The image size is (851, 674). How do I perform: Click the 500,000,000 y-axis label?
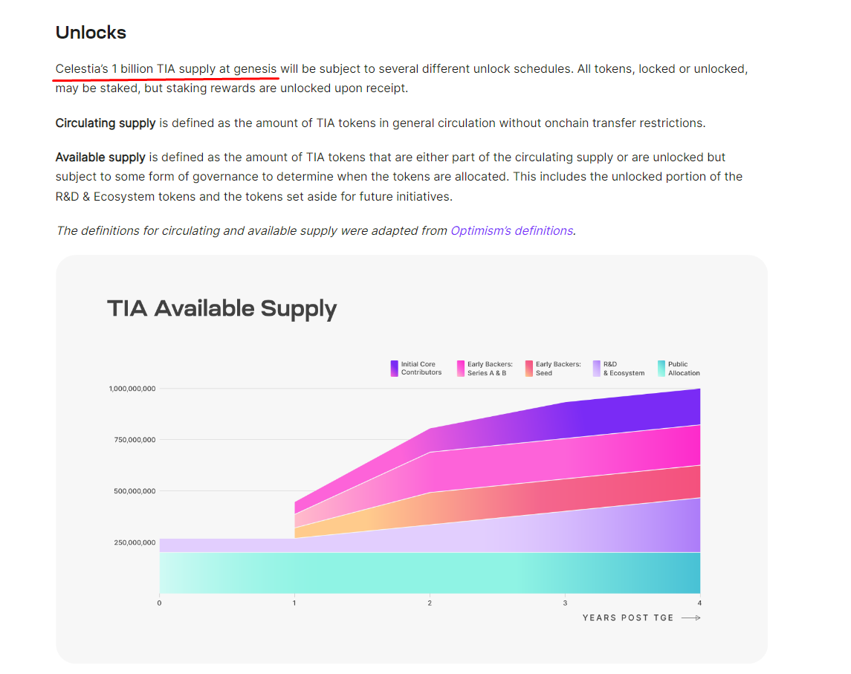pos(135,491)
